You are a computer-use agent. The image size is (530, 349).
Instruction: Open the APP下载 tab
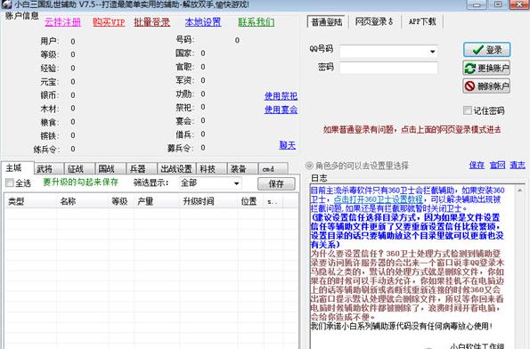click(422, 21)
